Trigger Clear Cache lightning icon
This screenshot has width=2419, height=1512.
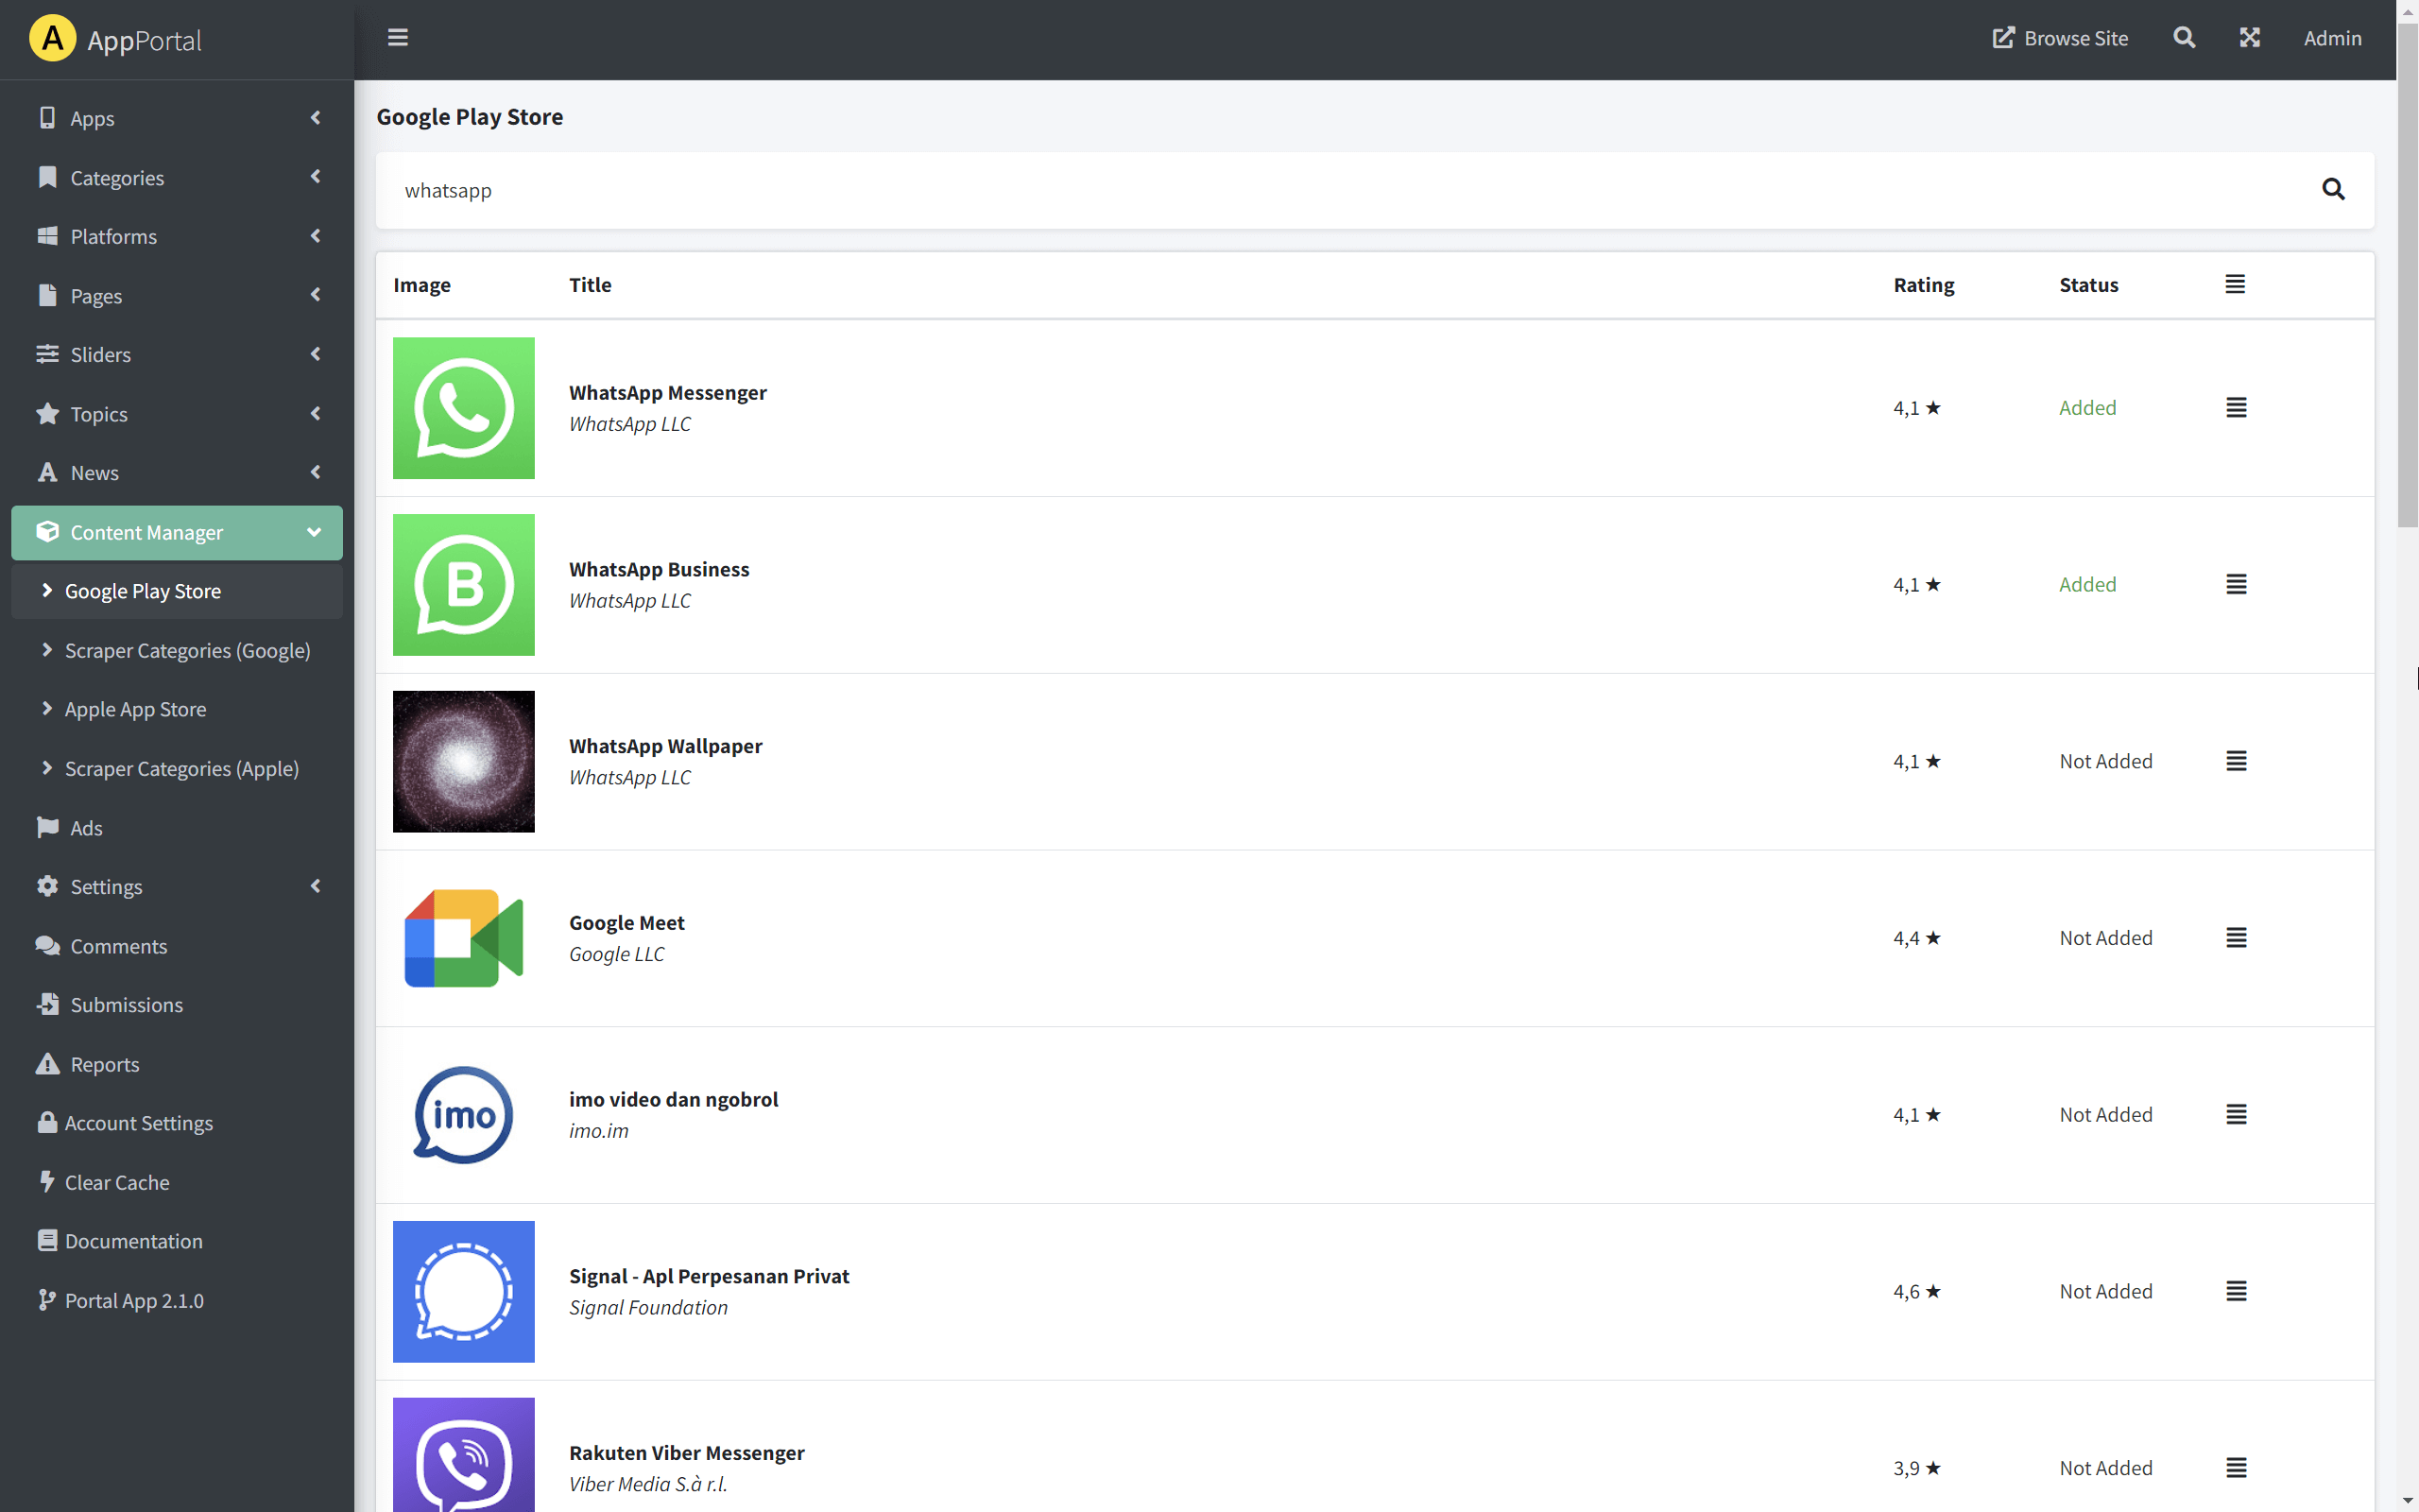click(47, 1181)
